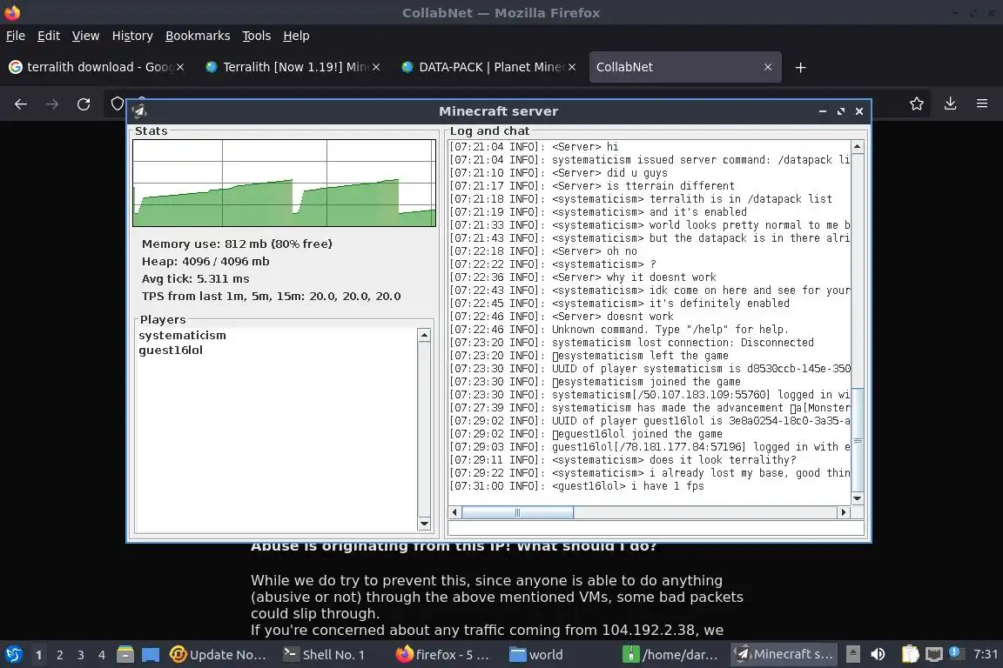Click log scroll down arrow
The width and height of the screenshot is (1003, 668).
[857, 498]
